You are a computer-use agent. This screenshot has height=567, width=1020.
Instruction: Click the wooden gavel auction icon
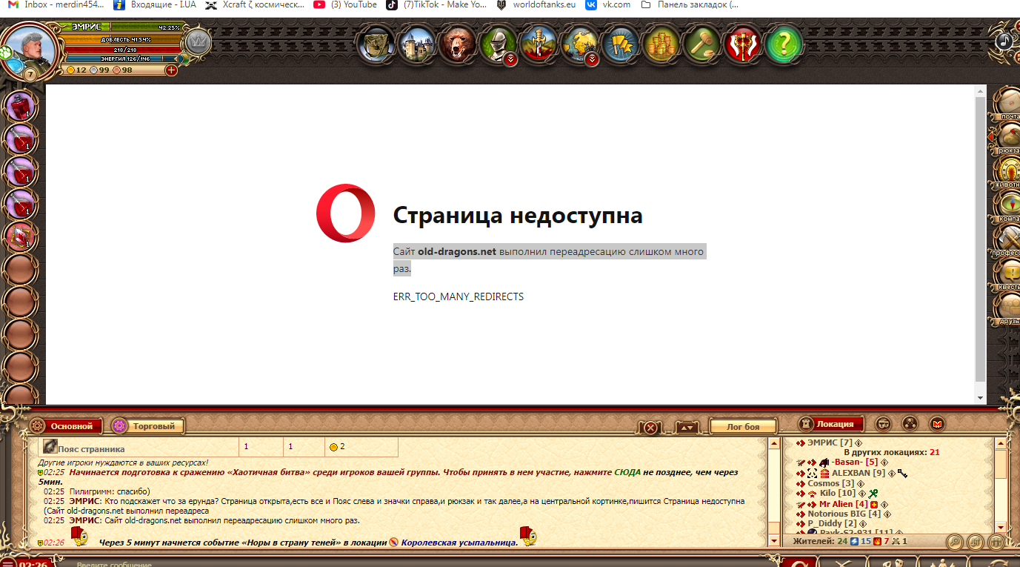coord(701,45)
